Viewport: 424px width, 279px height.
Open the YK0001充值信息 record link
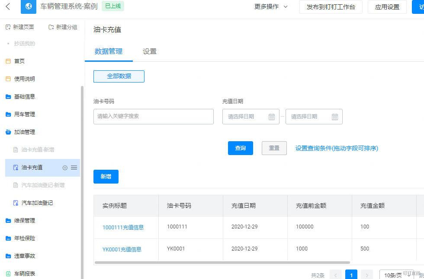[122, 249]
